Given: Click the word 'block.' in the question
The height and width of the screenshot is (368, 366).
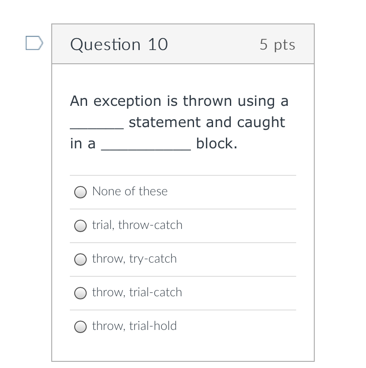Looking at the screenshot, I should [x=217, y=143].
